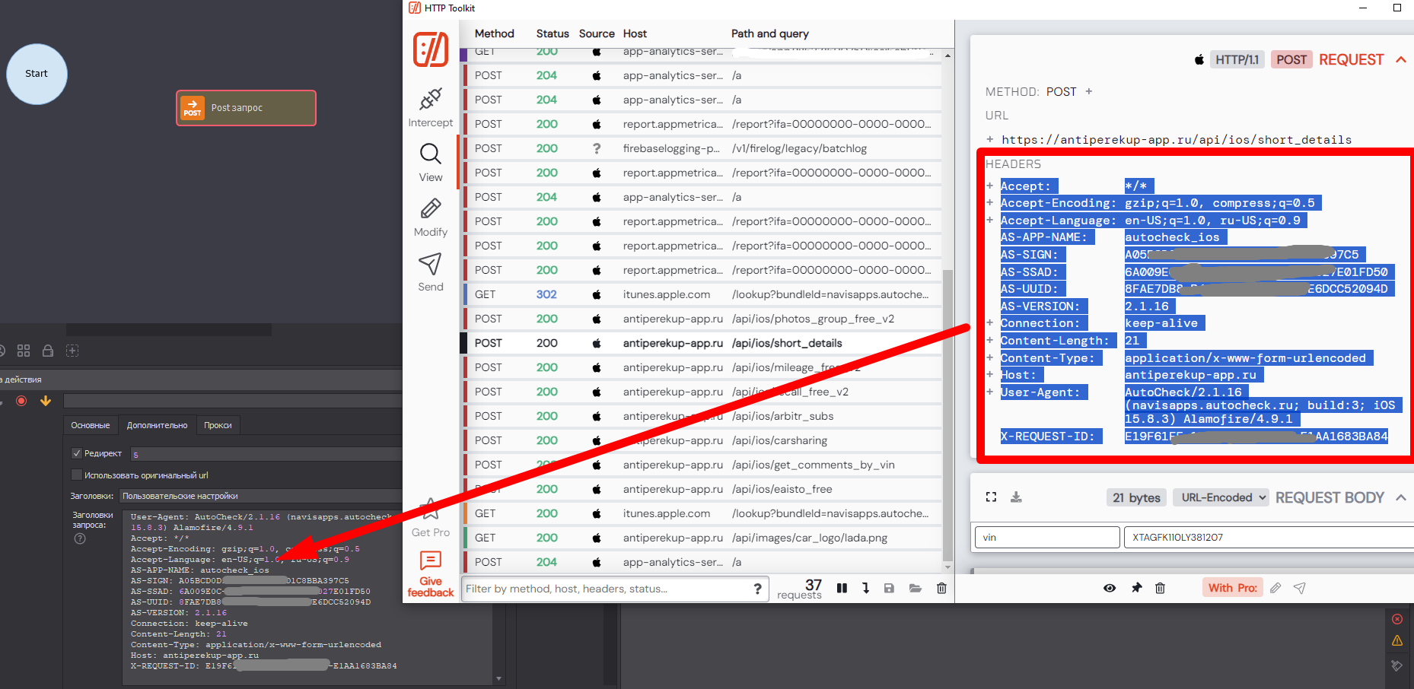This screenshot has height=689, width=1414.
Task: Expand the User-Agent header details
Action: point(990,392)
